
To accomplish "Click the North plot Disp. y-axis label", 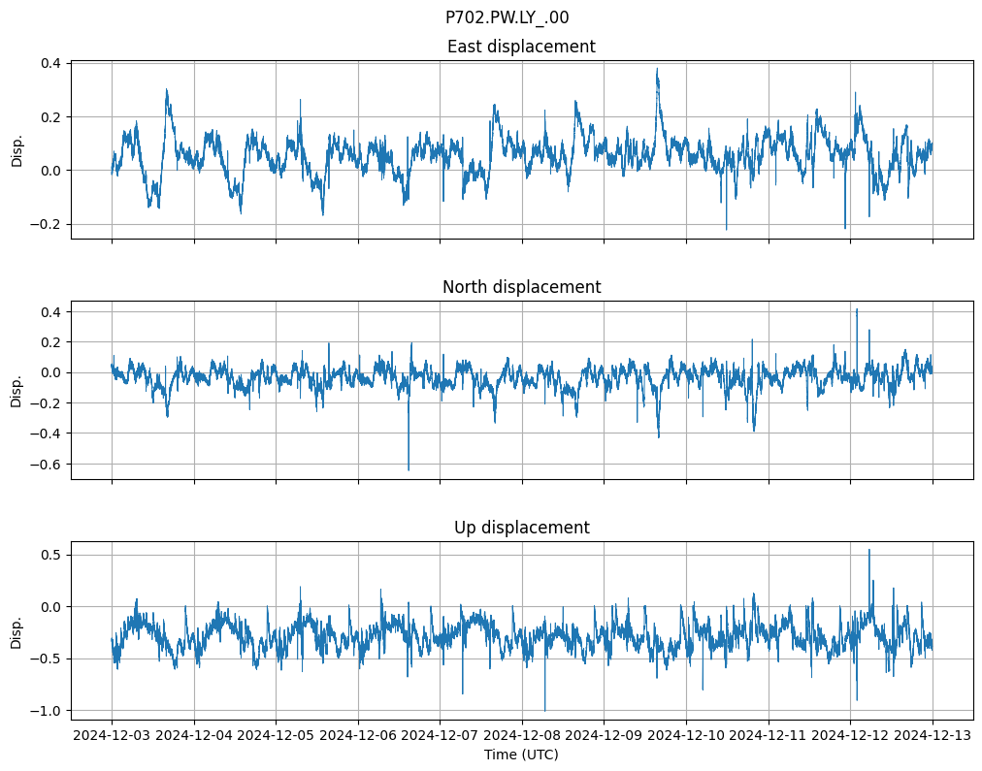I will 16,391.
